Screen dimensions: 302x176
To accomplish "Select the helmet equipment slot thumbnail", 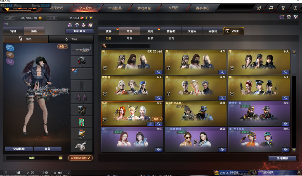I will coord(81,62).
